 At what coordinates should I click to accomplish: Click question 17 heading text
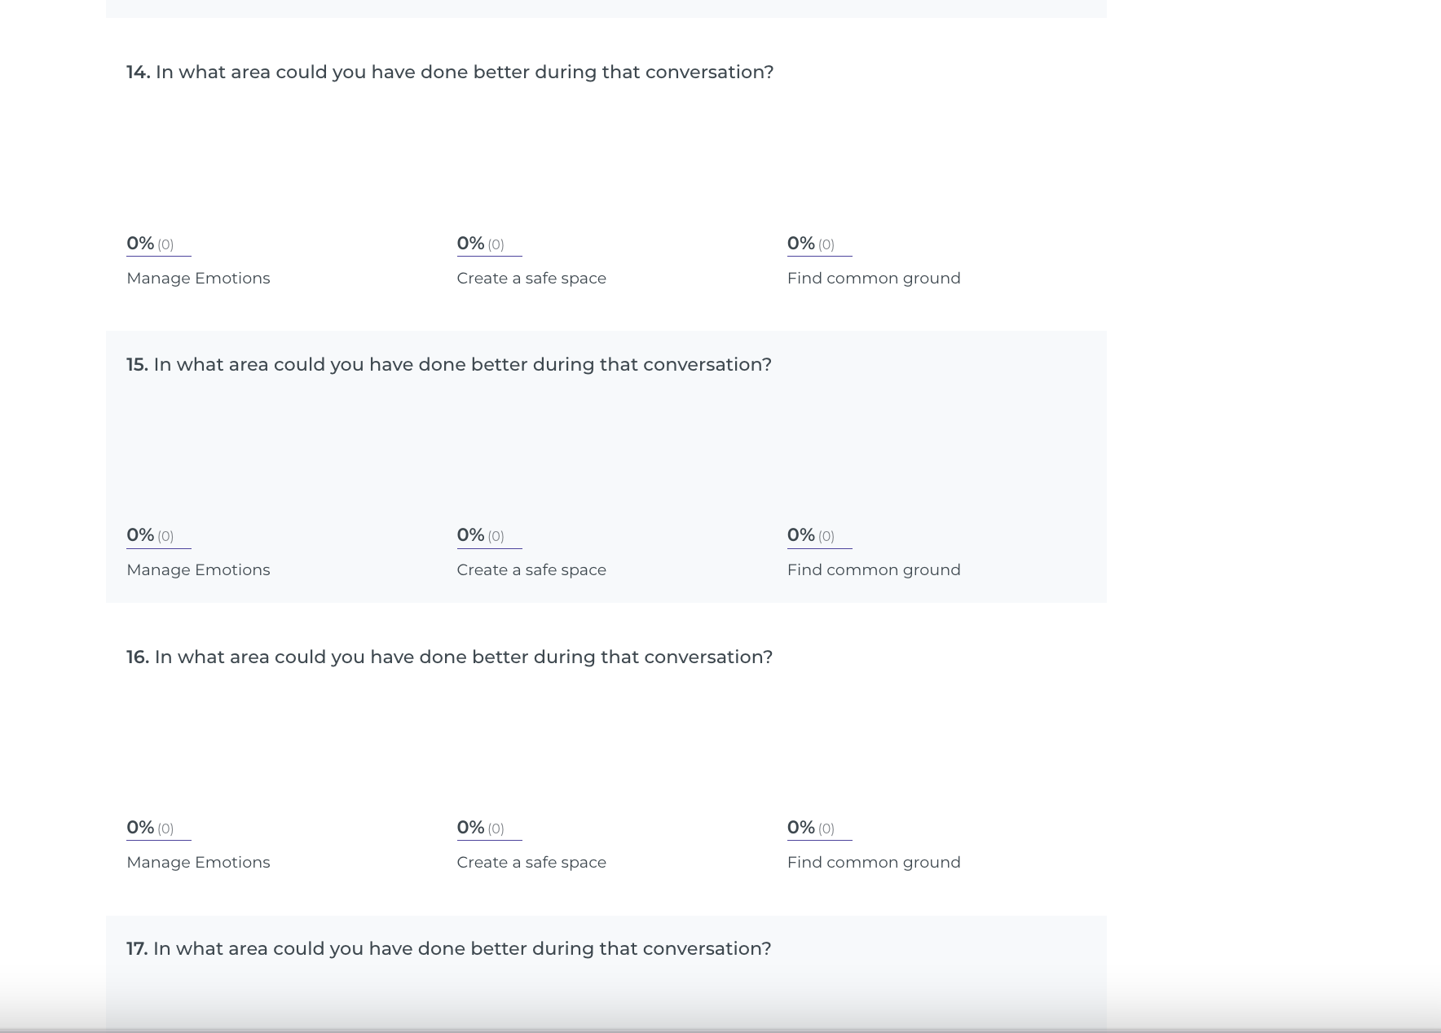448,949
